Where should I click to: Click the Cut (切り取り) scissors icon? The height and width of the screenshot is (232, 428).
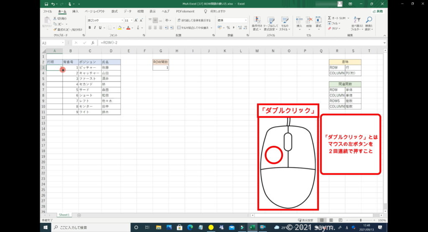pyautogui.click(x=55, y=18)
